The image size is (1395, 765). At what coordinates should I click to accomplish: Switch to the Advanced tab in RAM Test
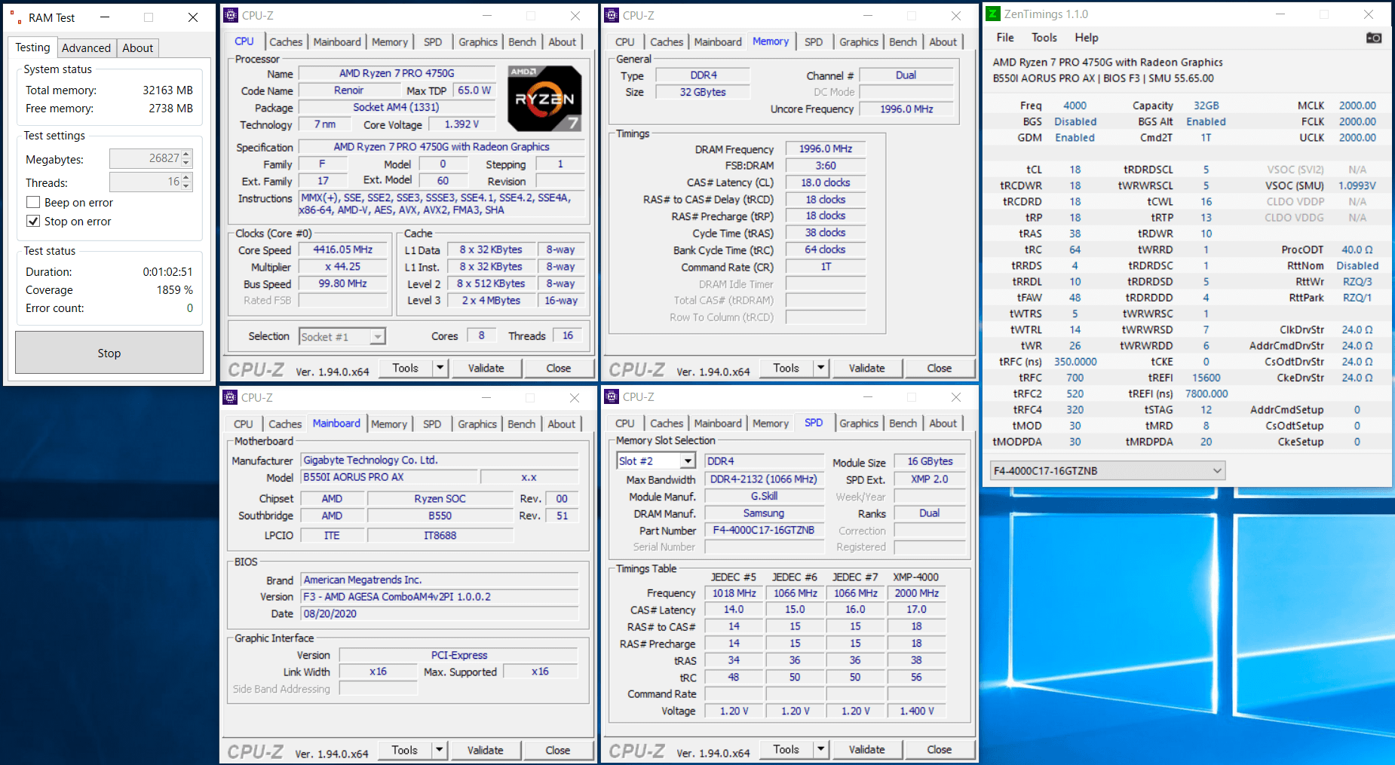pyautogui.click(x=86, y=47)
